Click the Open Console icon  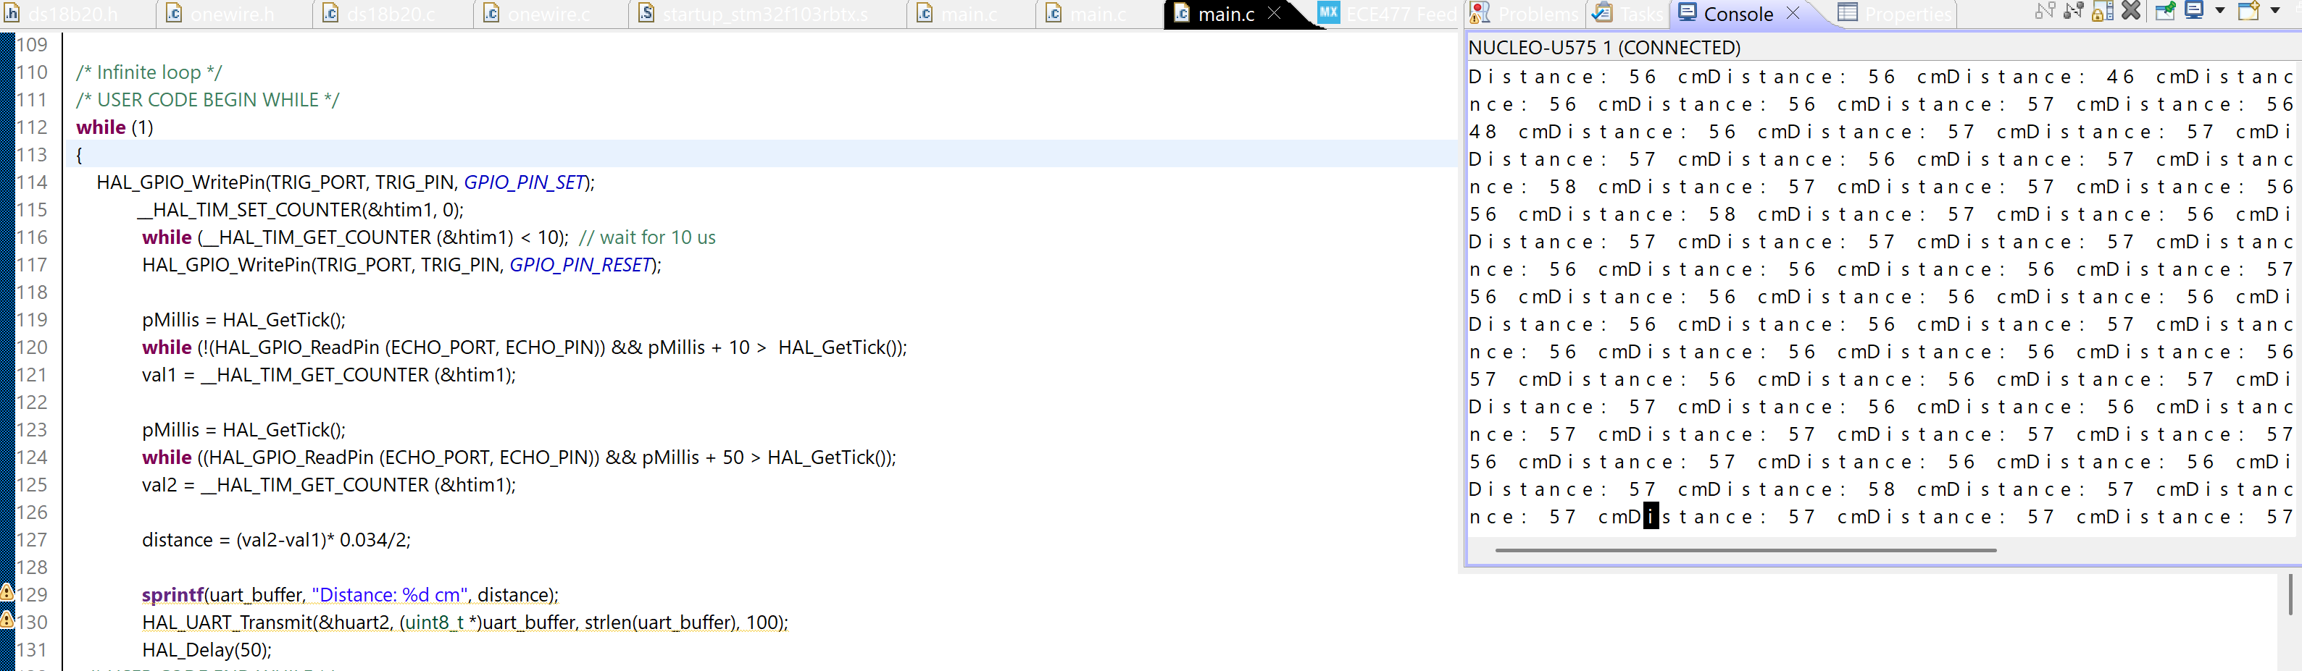(2248, 12)
